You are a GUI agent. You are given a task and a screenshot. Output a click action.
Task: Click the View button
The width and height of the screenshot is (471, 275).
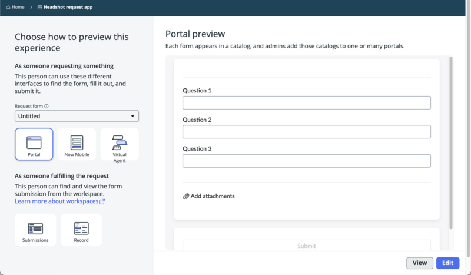[420, 263]
